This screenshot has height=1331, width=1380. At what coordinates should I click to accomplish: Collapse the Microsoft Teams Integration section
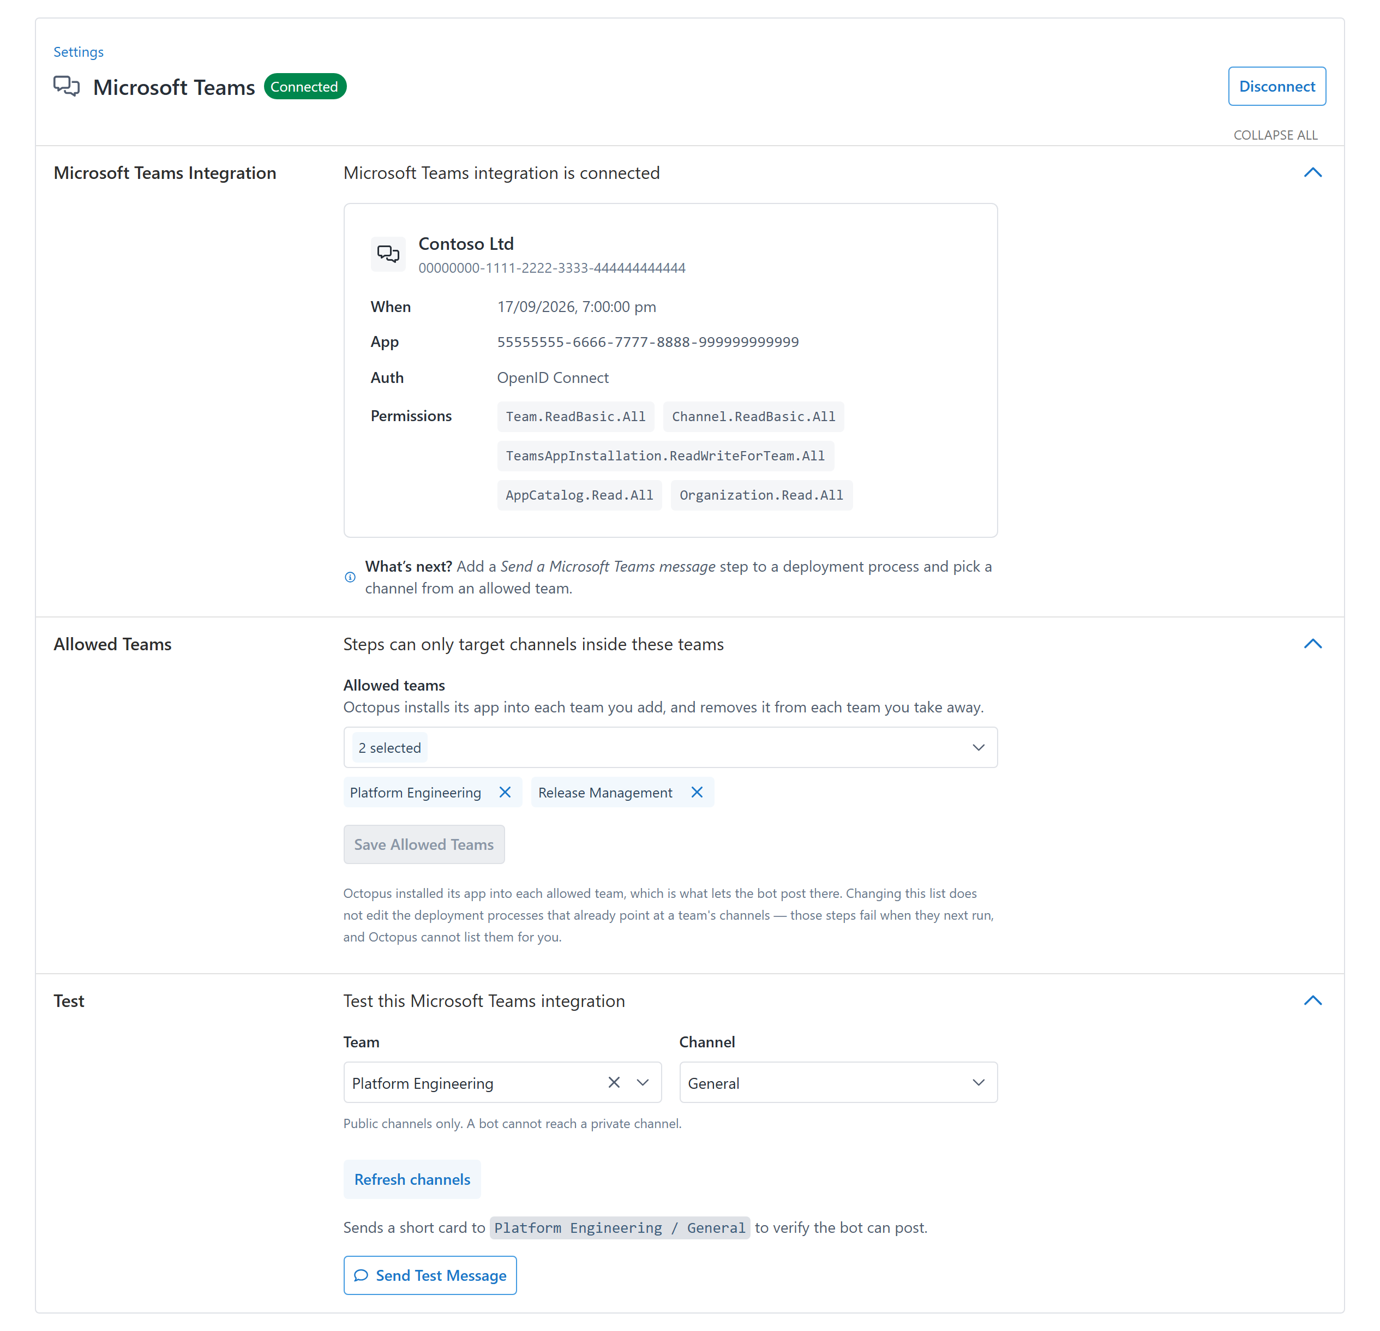point(1313,172)
